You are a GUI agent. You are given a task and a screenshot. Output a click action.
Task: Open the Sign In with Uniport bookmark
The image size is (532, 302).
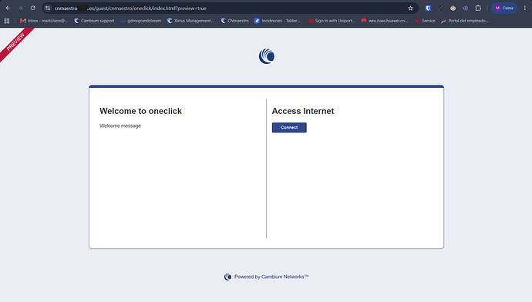331,21
